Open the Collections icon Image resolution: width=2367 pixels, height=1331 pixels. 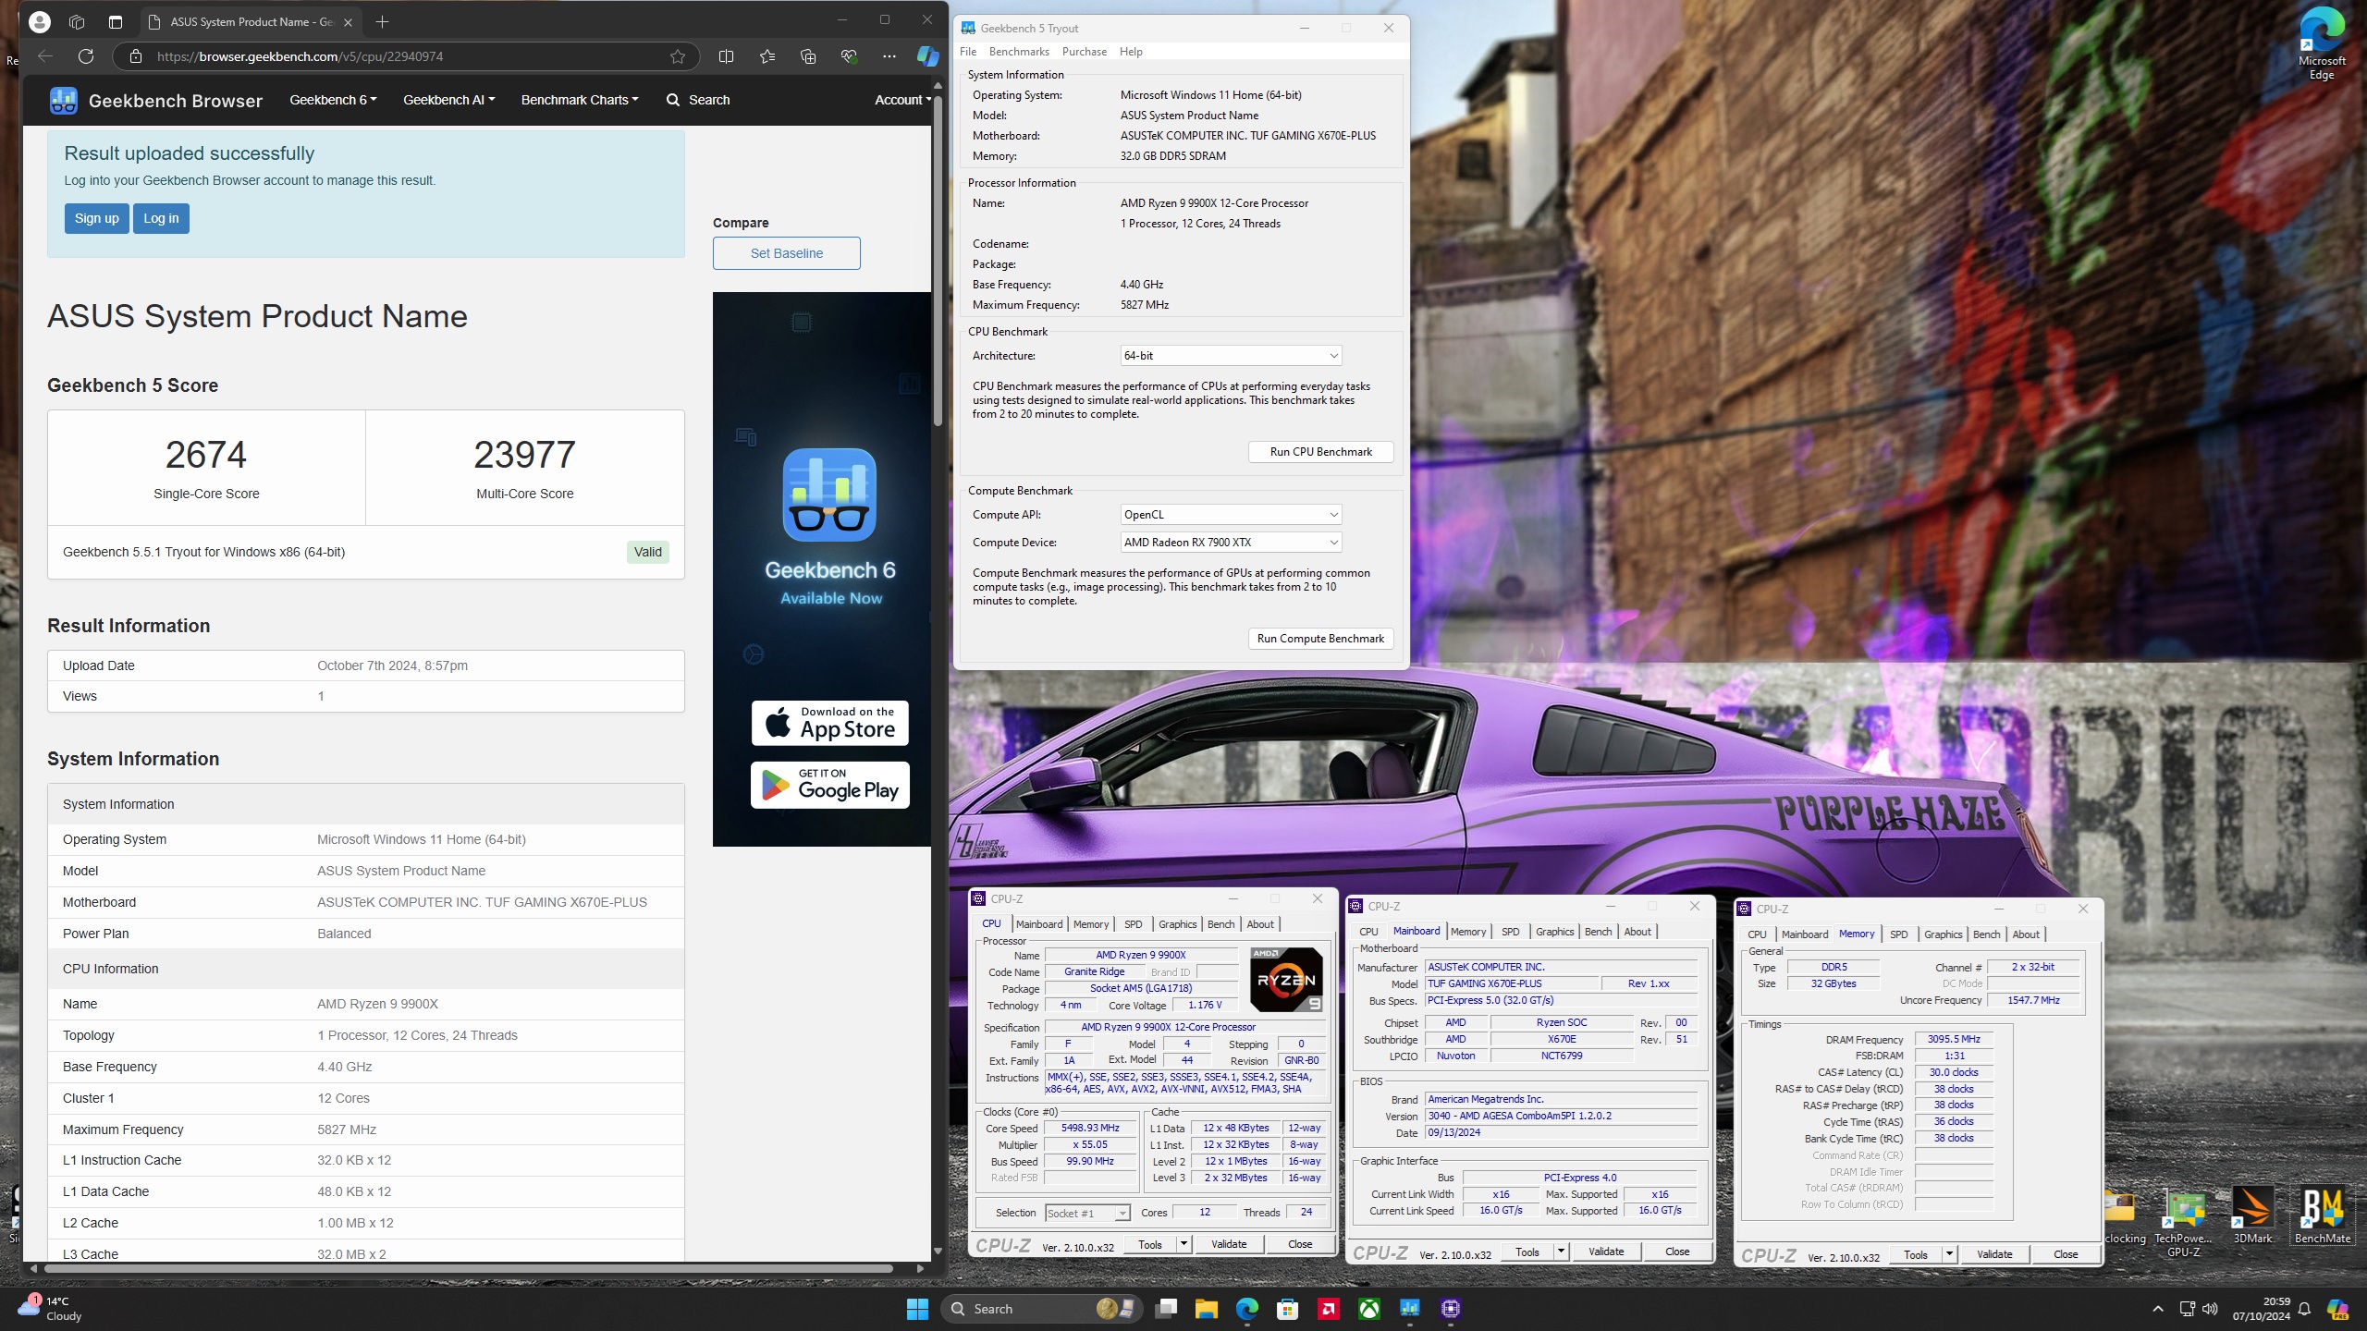(808, 56)
